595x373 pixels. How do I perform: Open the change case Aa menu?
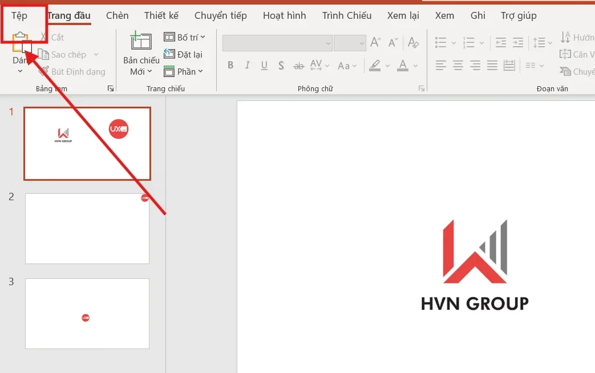(347, 66)
